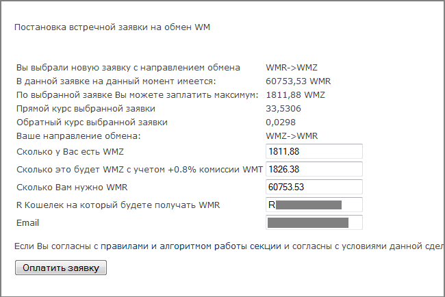The image size is (445, 297).
Task: Focus the "Сколько у Вас есть WMZ" input
Action: point(314,151)
